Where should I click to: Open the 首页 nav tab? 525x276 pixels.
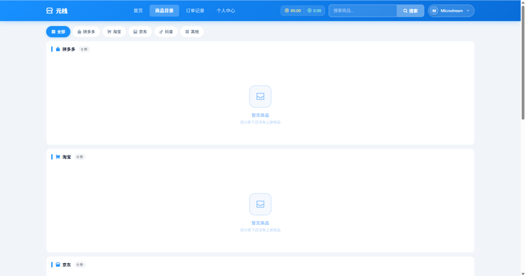pos(138,11)
